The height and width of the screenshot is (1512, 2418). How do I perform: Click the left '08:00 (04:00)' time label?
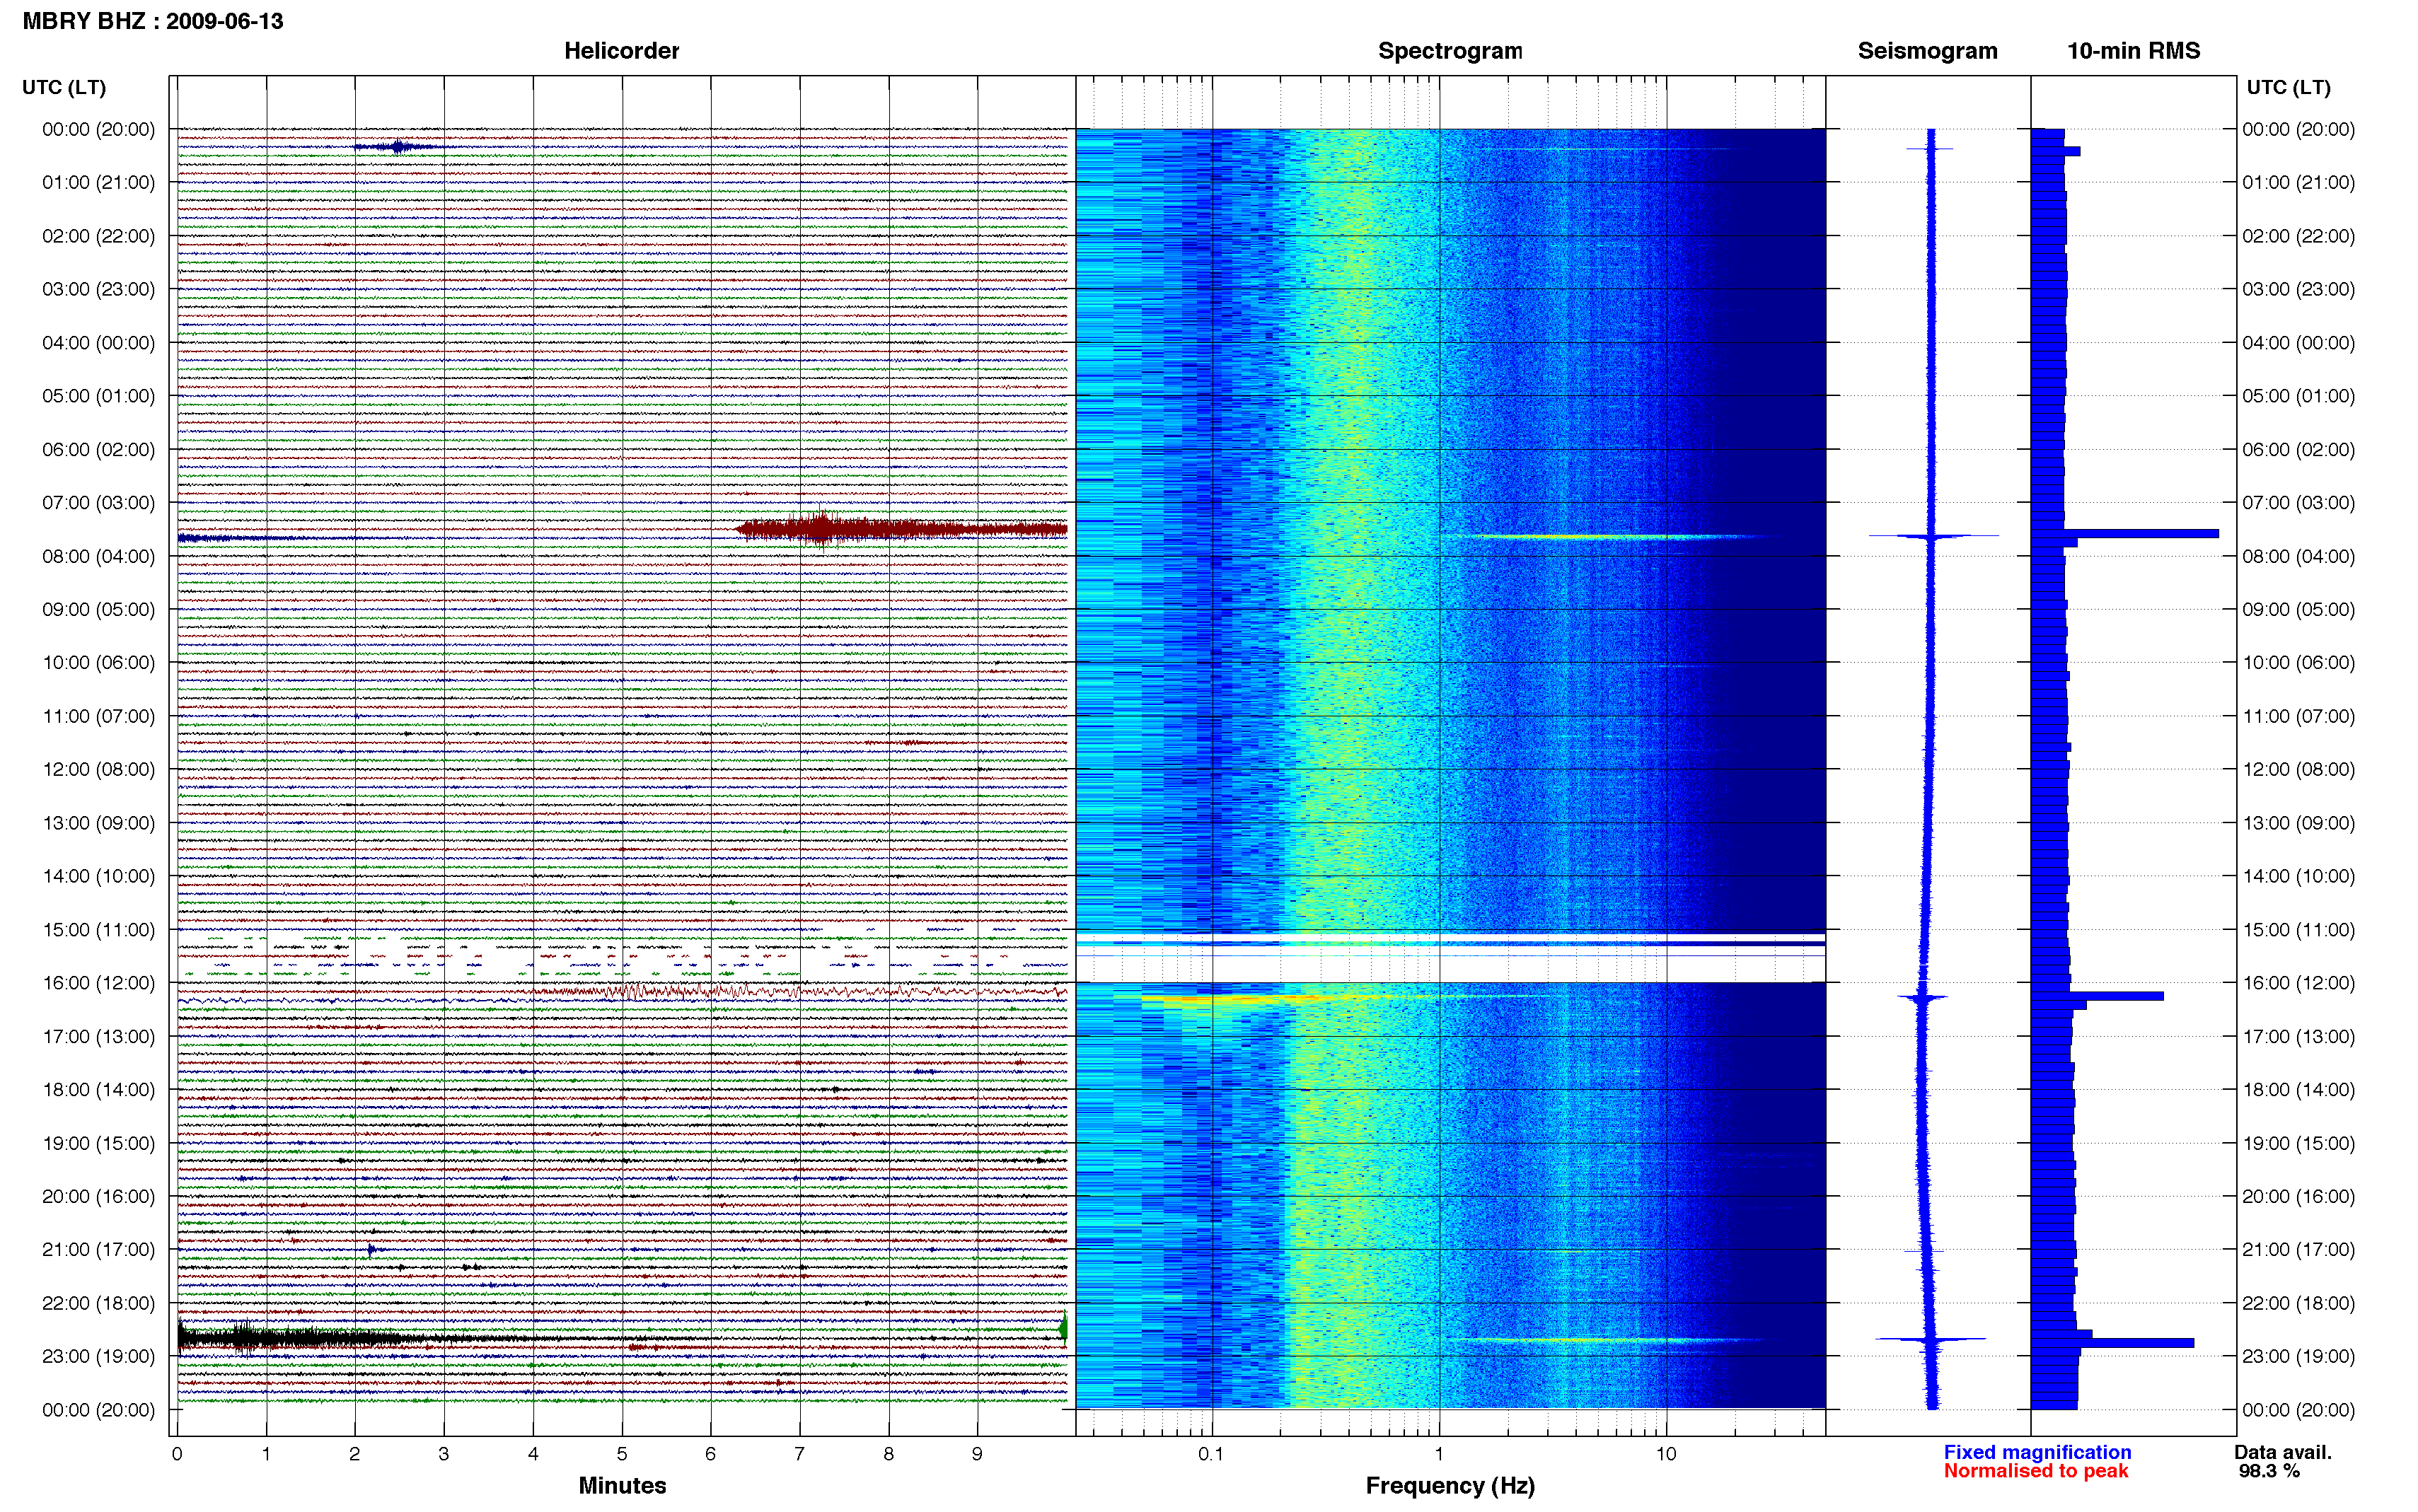(98, 556)
